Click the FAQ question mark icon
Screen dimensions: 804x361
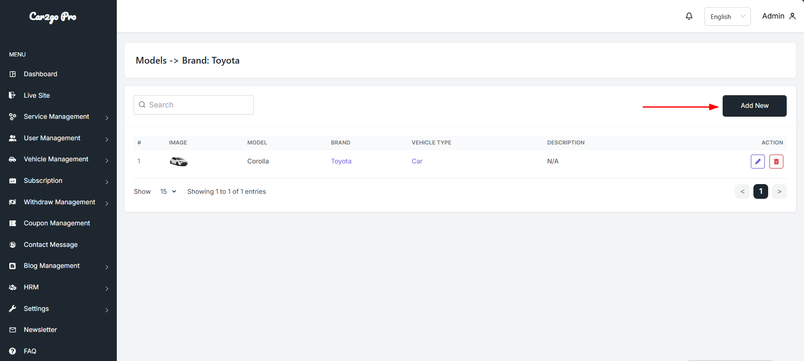coord(13,351)
